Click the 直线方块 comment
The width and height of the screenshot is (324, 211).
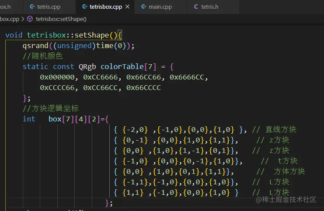pyautogui.click(x=281, y=129)
